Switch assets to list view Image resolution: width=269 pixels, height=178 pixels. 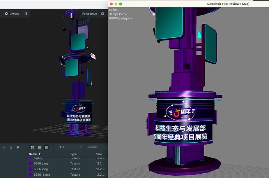[x=46, y=147]
